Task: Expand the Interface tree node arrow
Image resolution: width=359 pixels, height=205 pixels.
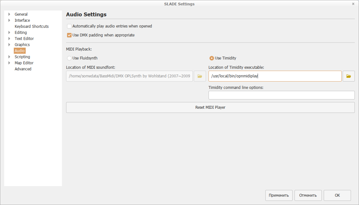Action: 9,20
